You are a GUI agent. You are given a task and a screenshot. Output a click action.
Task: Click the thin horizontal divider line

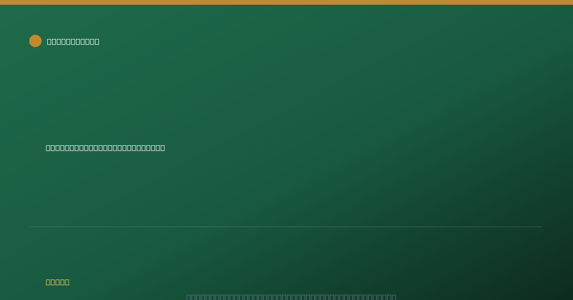click(286, 227)
